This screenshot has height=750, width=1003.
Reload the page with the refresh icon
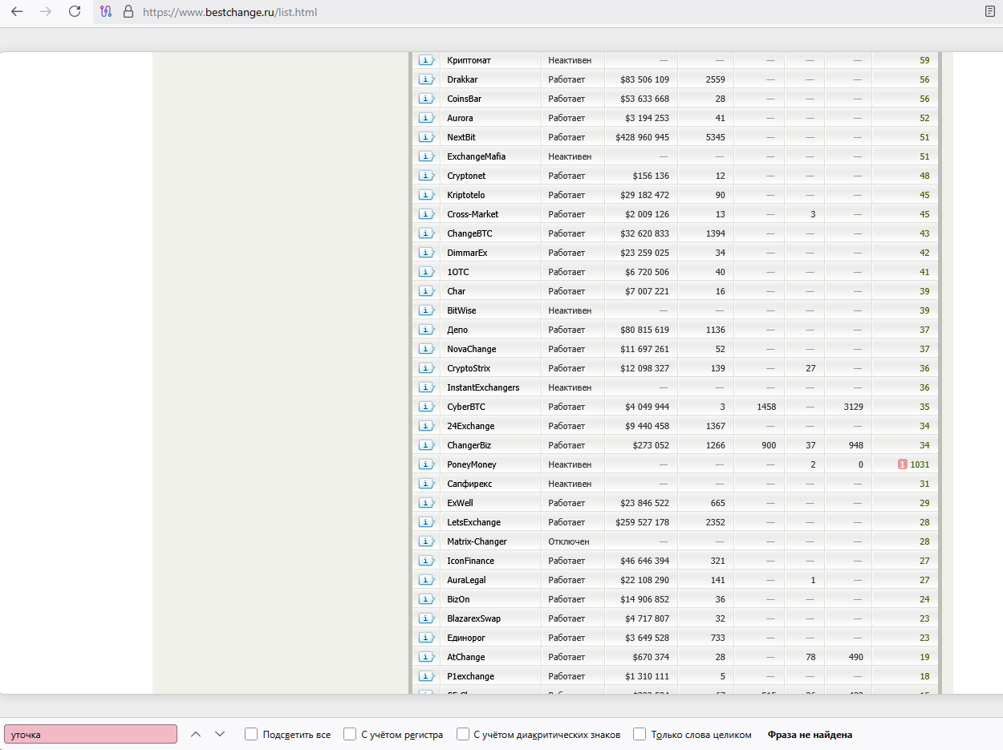click(x=75, y=12)
